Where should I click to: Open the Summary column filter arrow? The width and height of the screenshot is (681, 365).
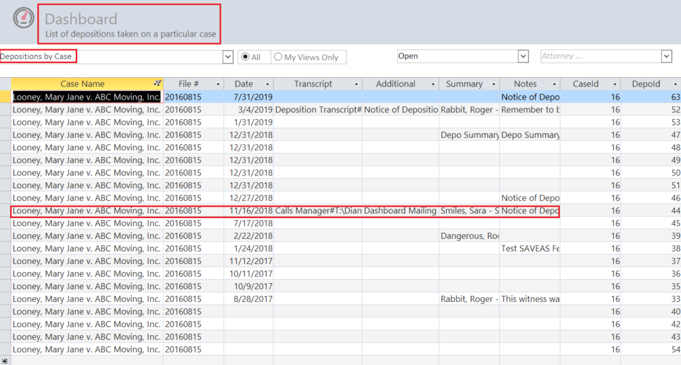pyautogui.click(x=493, y=84)
